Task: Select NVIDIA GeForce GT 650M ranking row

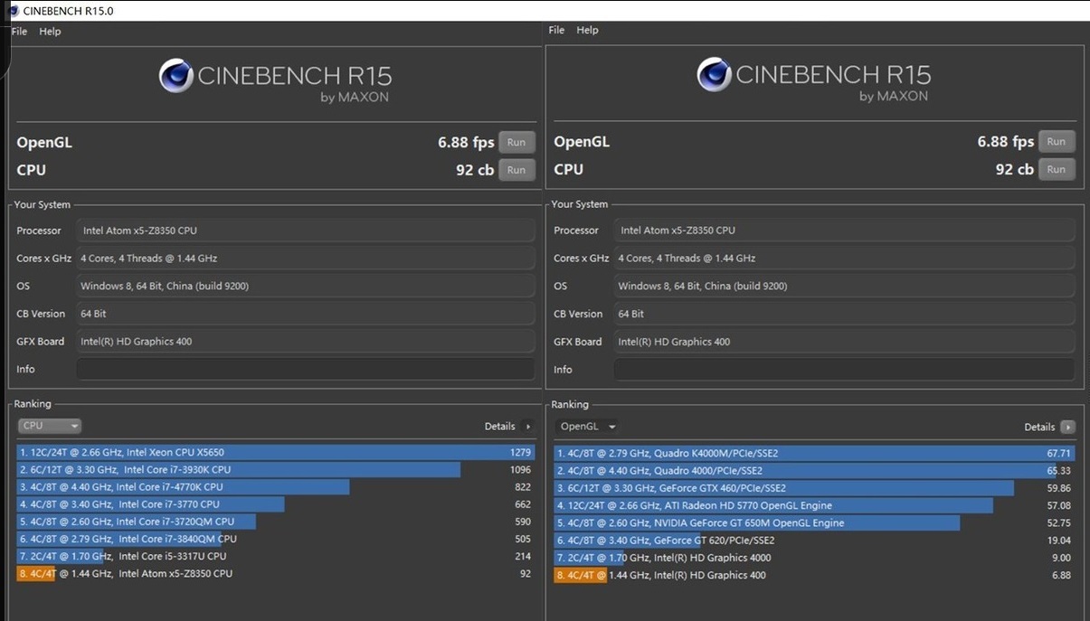Action: point(814,522)
